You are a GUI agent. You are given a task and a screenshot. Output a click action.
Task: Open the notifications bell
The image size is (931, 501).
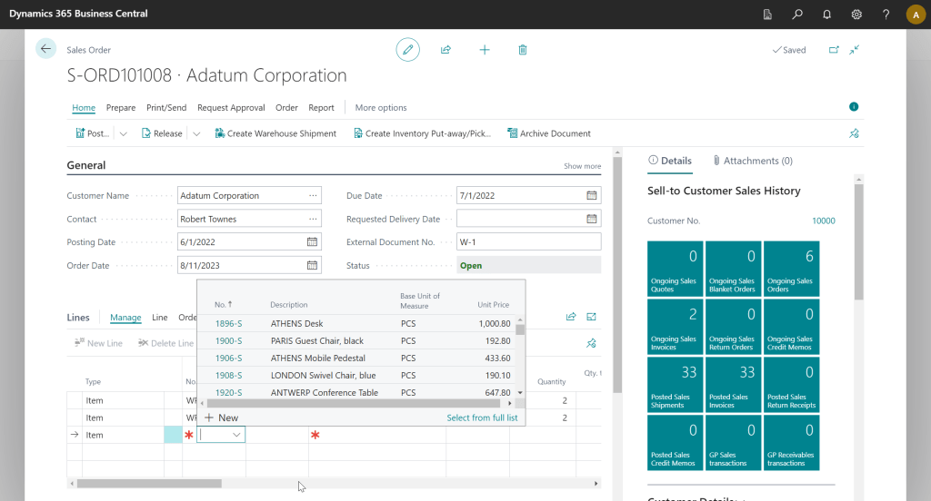(826, 14)
